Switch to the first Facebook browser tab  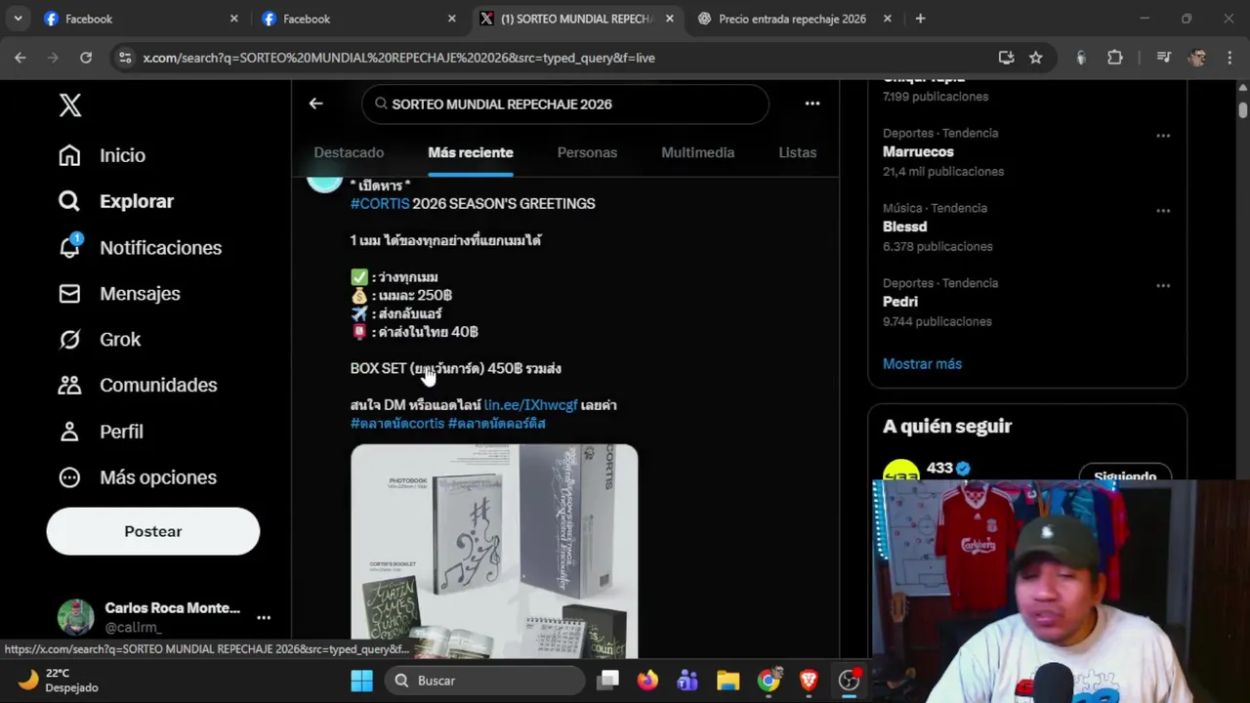(x=142, y=19)
